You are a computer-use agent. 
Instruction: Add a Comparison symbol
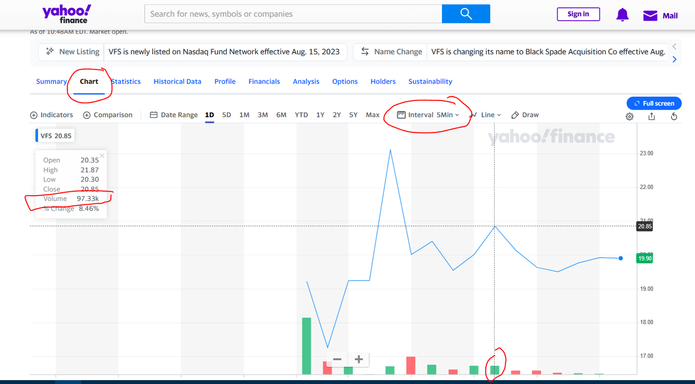108,115
